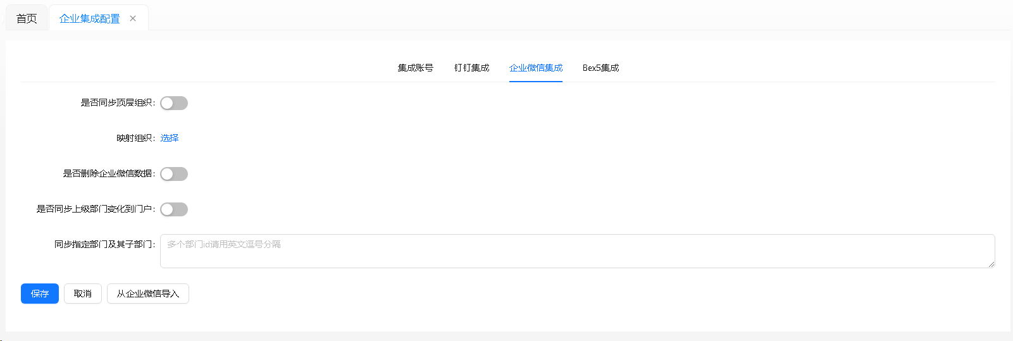Click the 选择 link for 映射组织
1013x341 pixels.
[x=170, y=138]
